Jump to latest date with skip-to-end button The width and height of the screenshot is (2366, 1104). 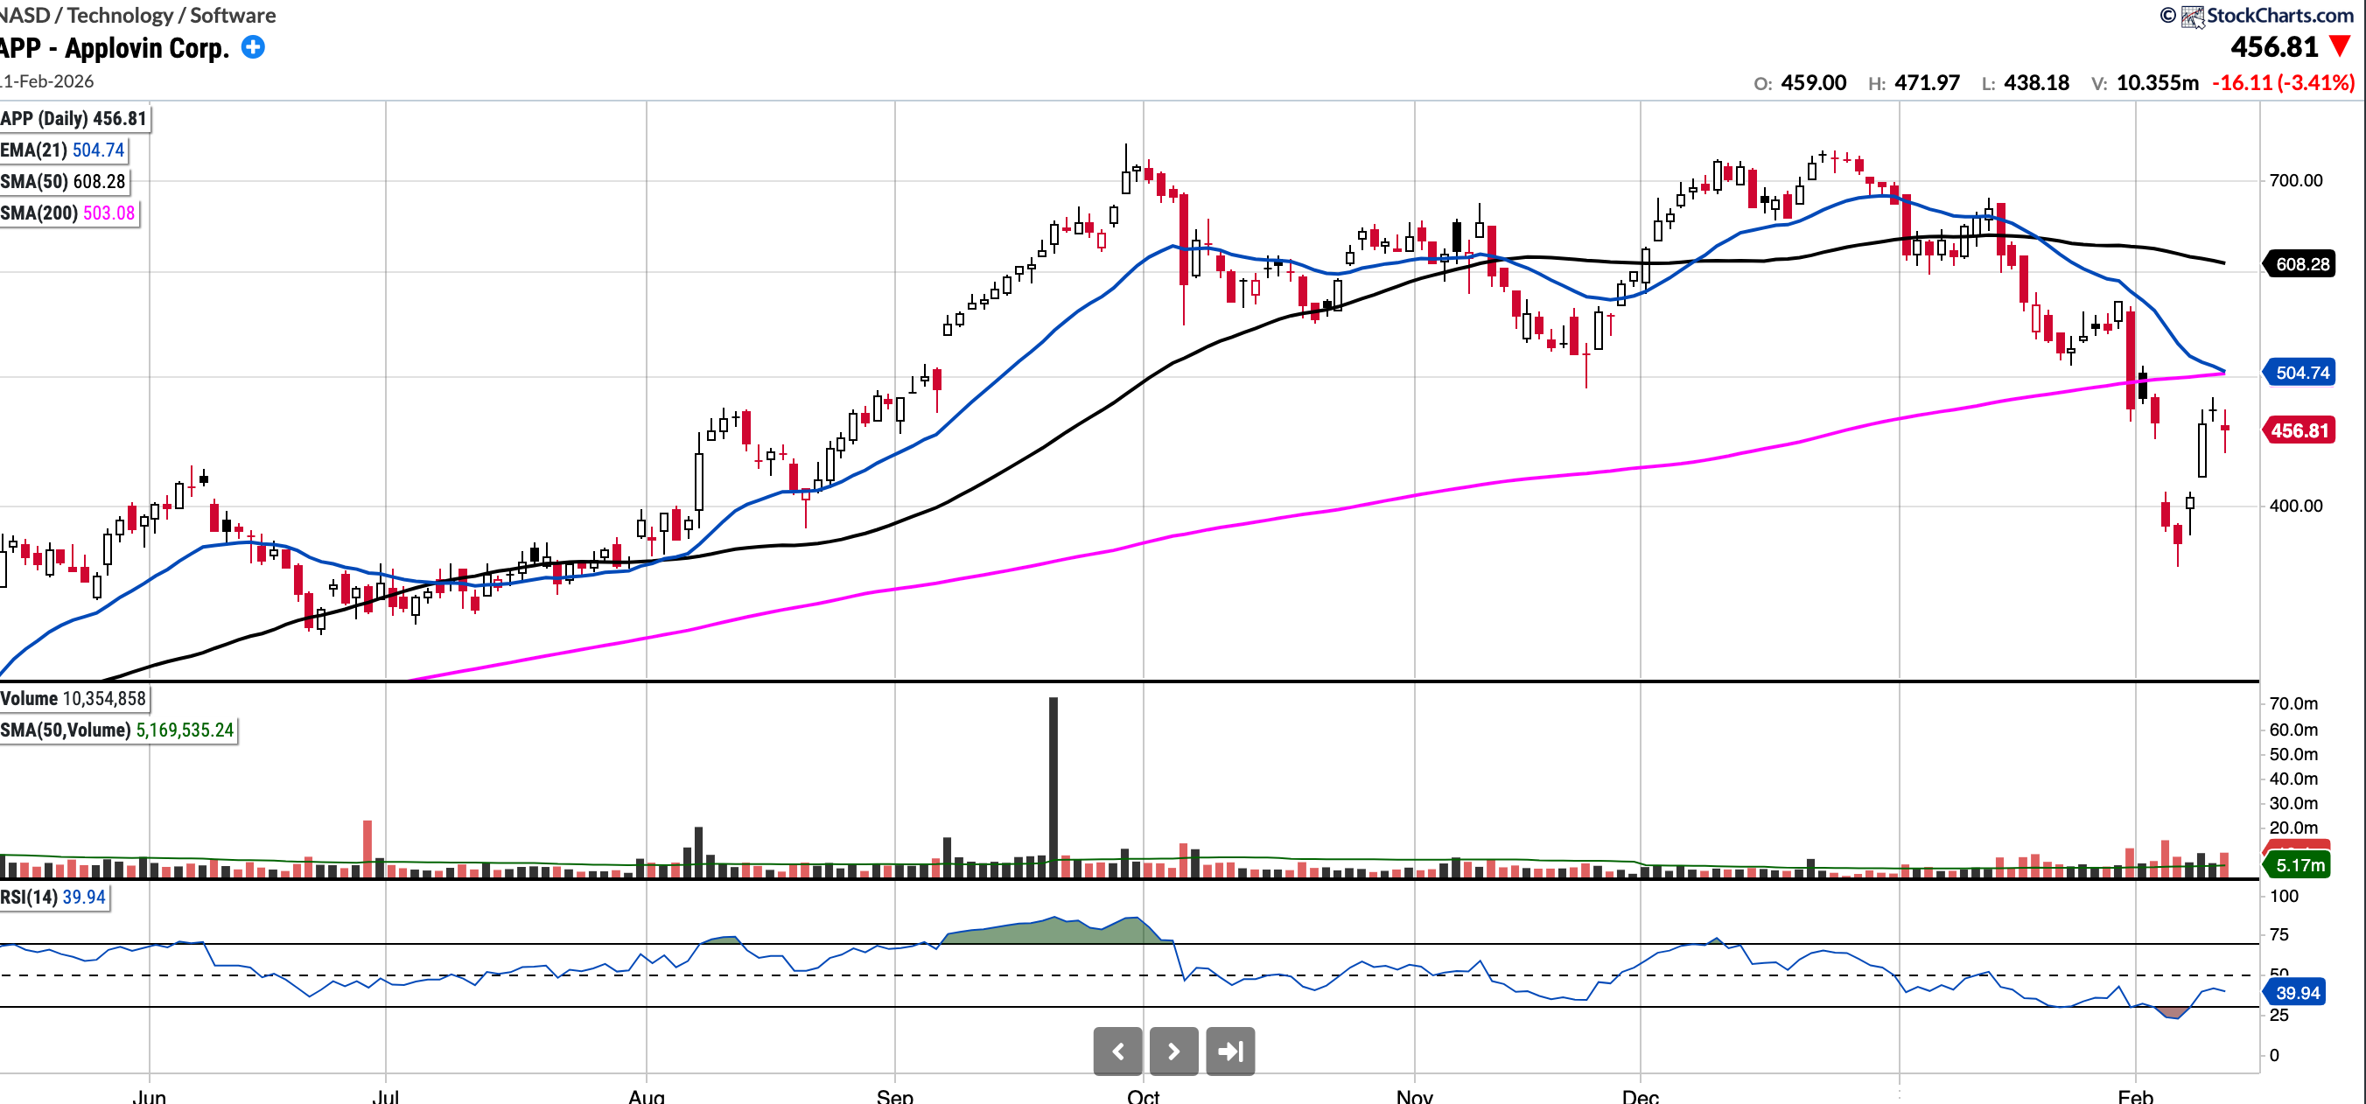[x=1230, y=1051]
